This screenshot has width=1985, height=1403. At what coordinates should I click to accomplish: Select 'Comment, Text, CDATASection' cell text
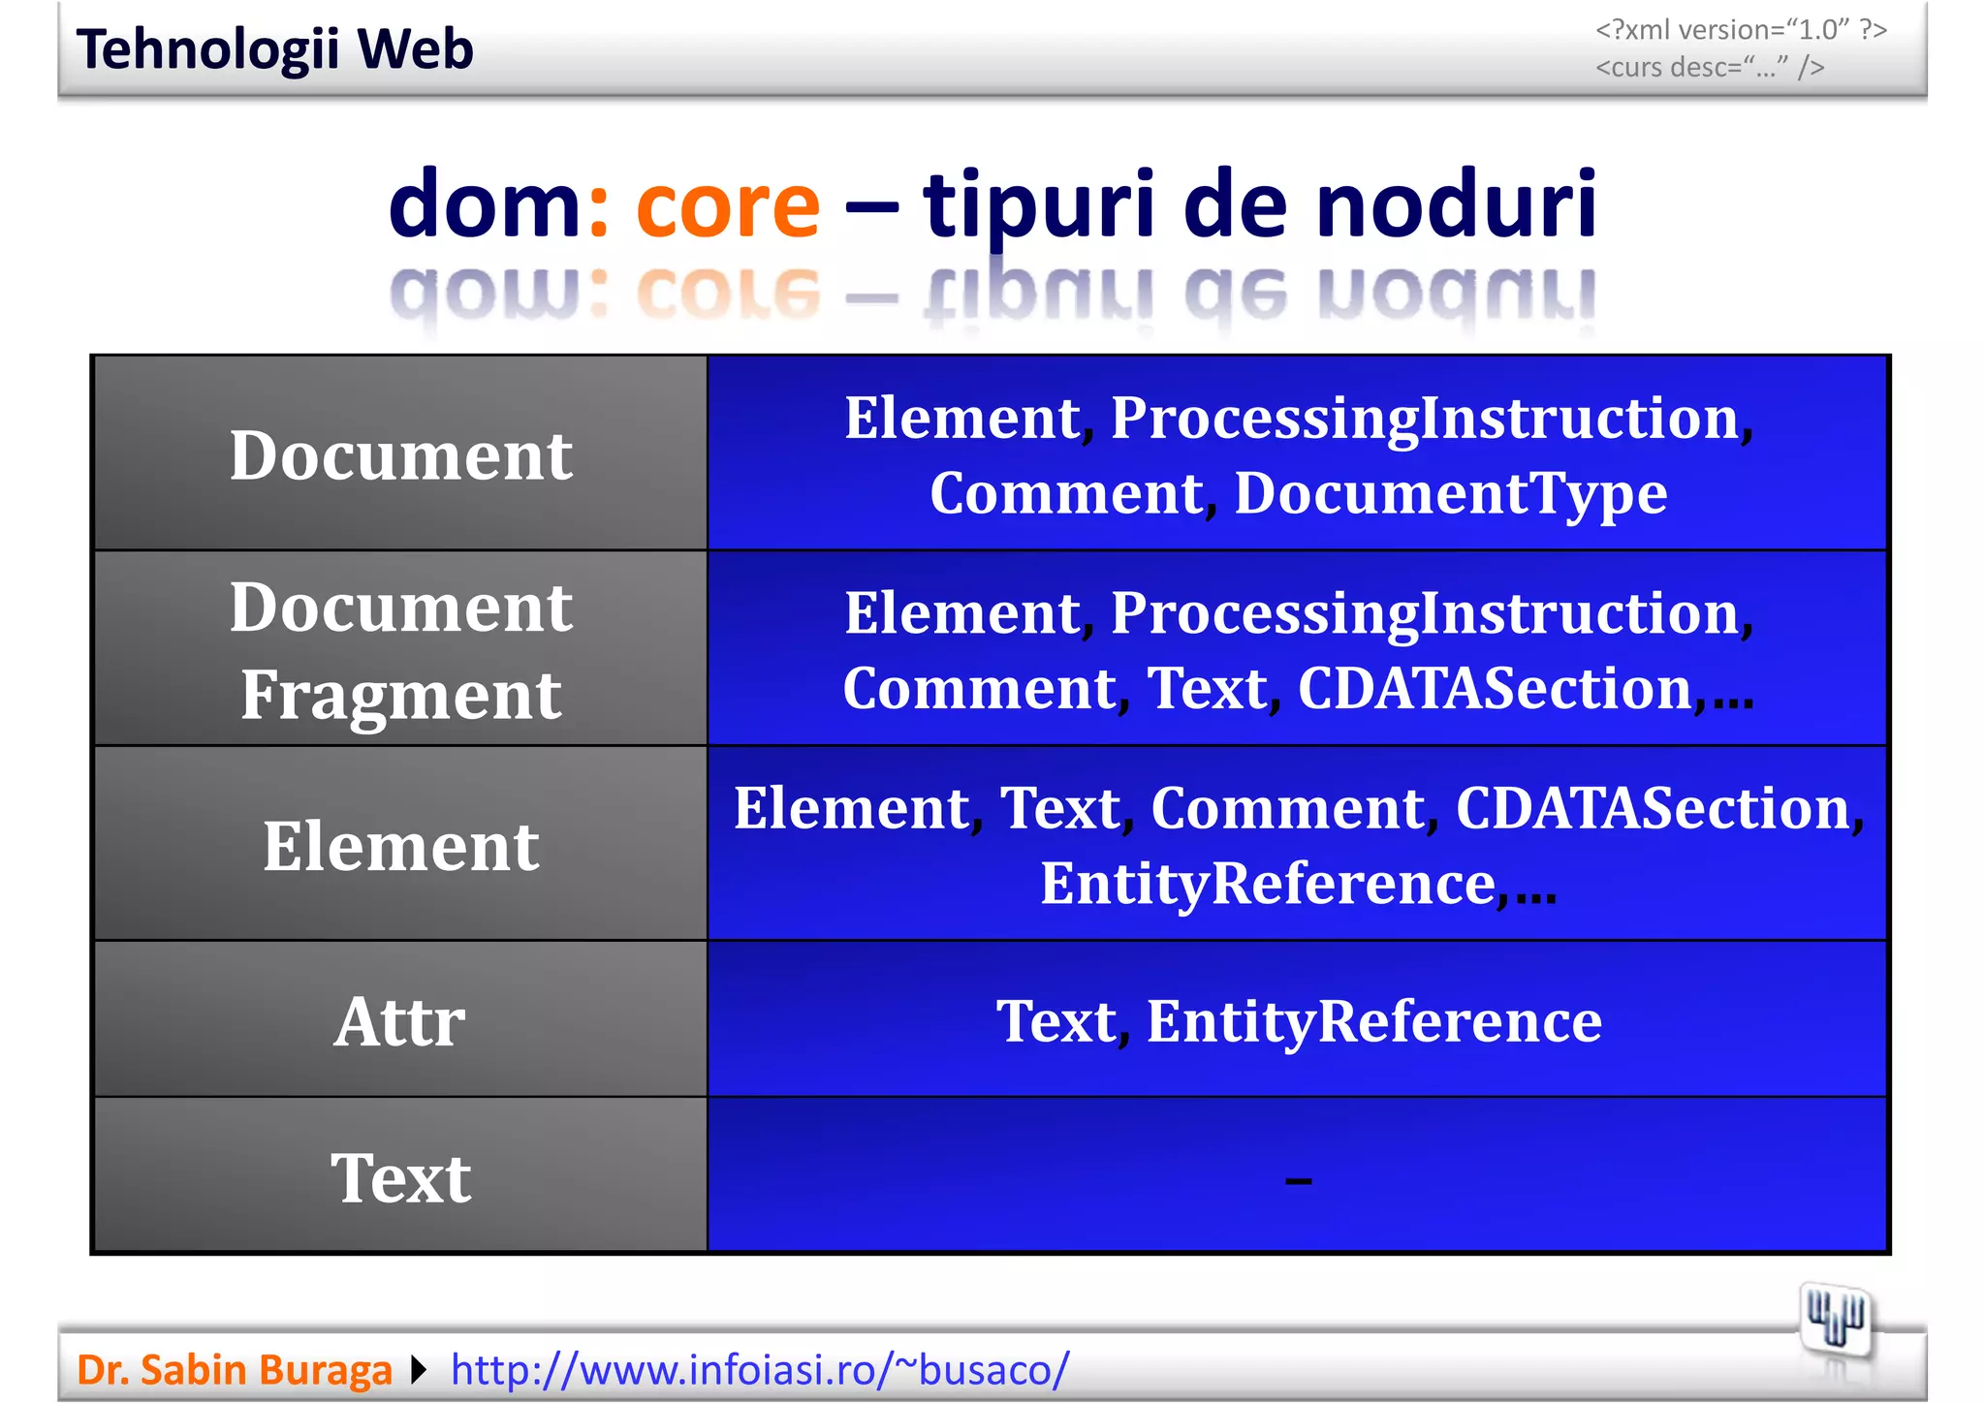pyautogui.click(x=1268, y=689)
